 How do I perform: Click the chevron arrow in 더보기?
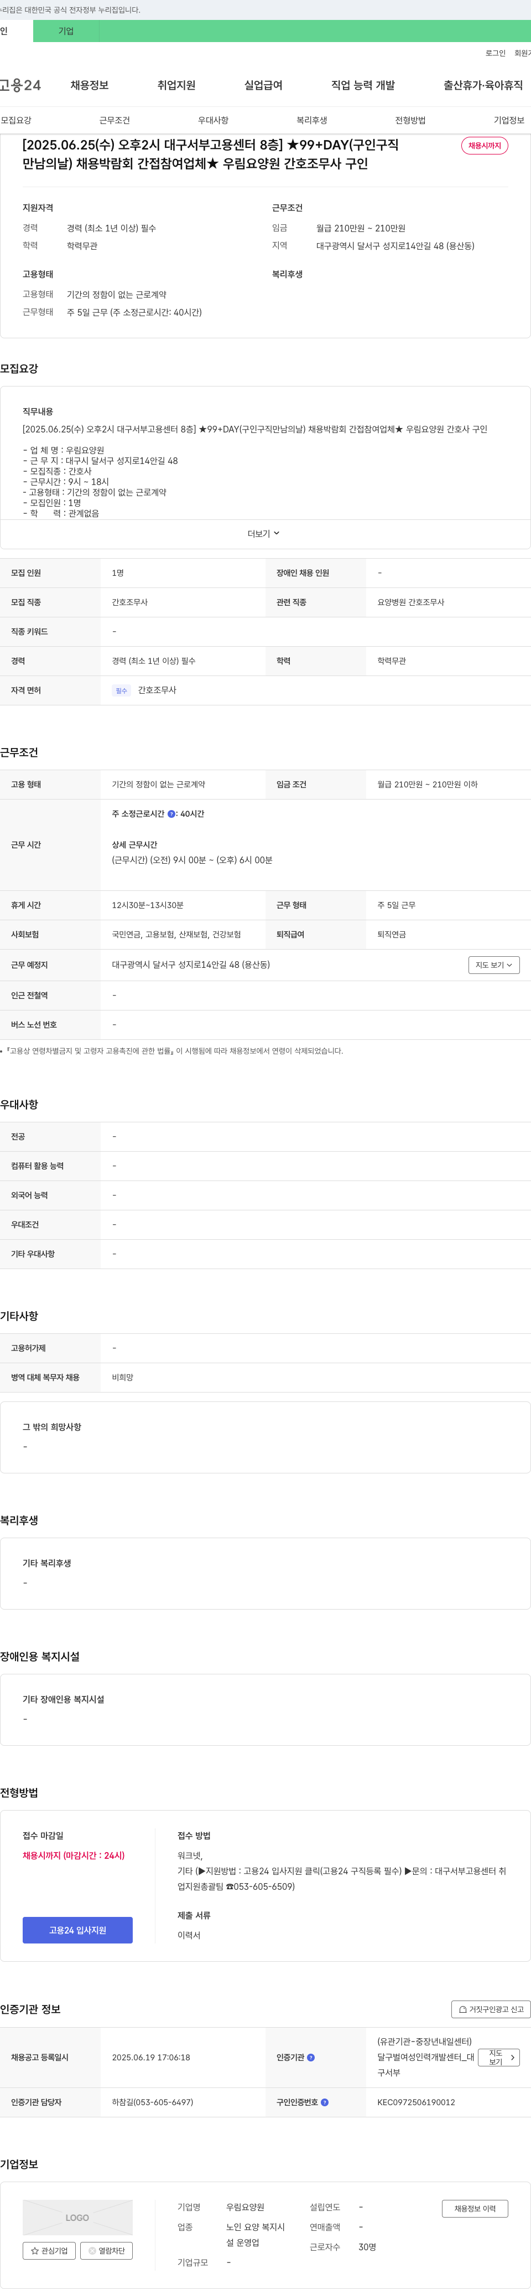[x=277, y=533]
